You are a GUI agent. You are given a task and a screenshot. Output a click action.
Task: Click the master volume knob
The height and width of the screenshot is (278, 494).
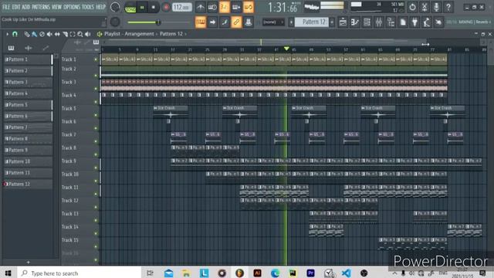click(115, 7)
